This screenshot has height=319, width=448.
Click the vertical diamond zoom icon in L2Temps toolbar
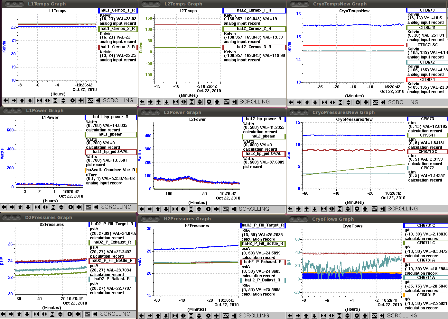coord(200,102)
